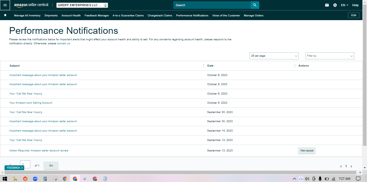Expand the 25 per page dropdown
The image size is (367, 182).
pyautogui.click(x=274, y=56)
